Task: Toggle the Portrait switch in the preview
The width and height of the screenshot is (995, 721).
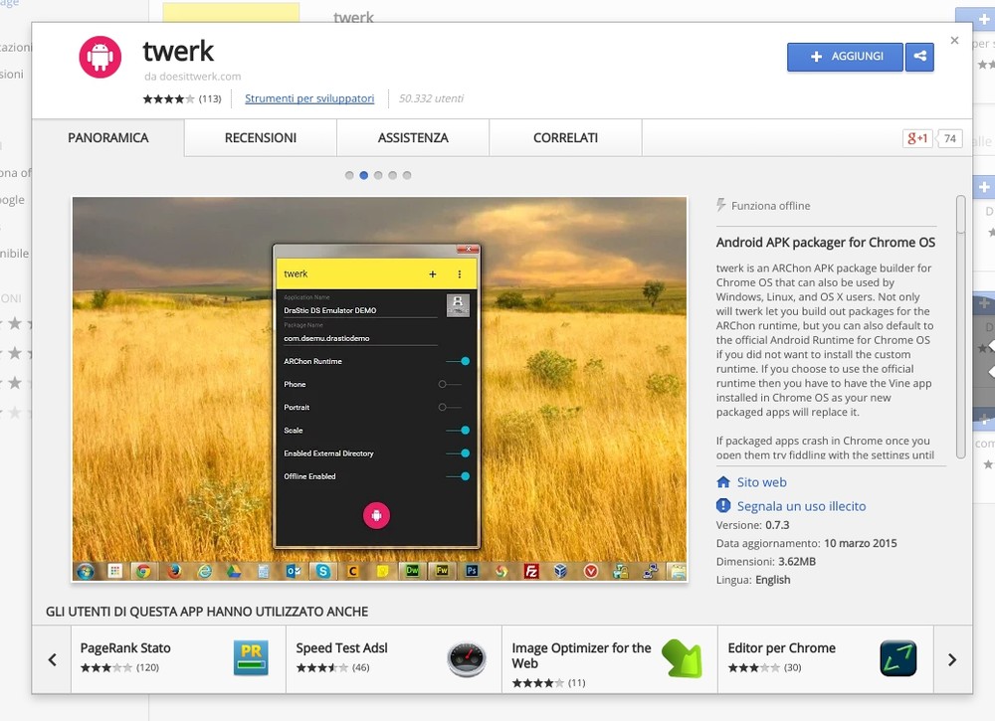Action: click(450, 407)
